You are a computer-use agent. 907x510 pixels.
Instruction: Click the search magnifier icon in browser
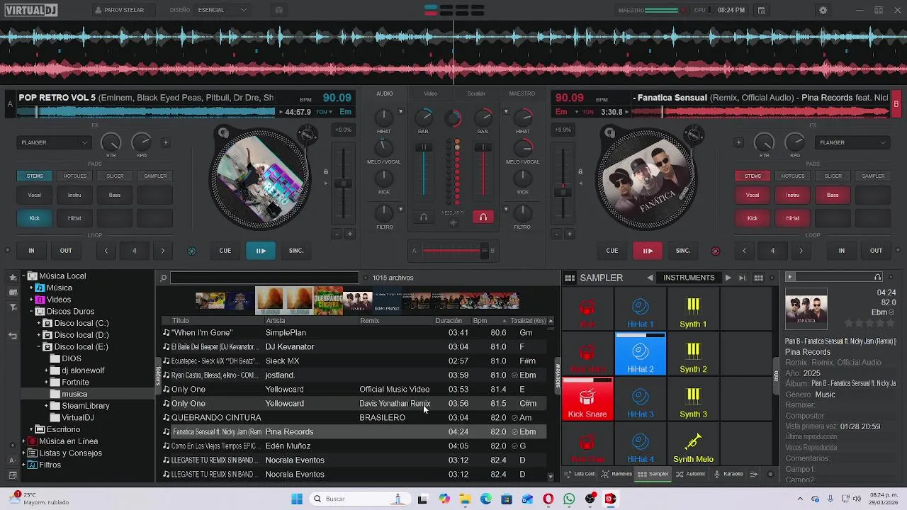tap(164, 278)
